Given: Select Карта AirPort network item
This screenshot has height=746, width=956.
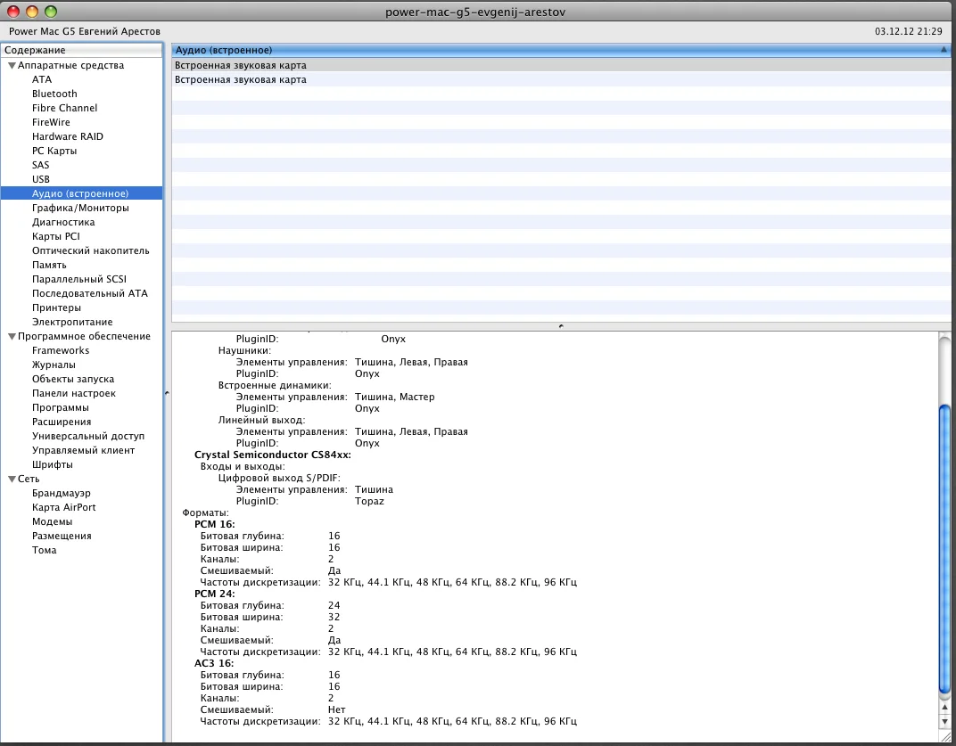Looking at the screenshot, I should 63,507.
